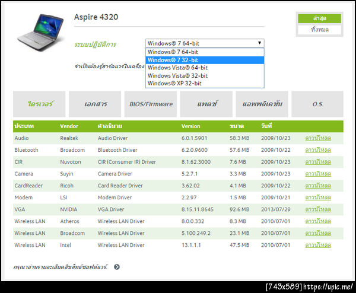Download the Suyin Camera Driver
This screenshot has width=356, height=293.
point(318,174)
